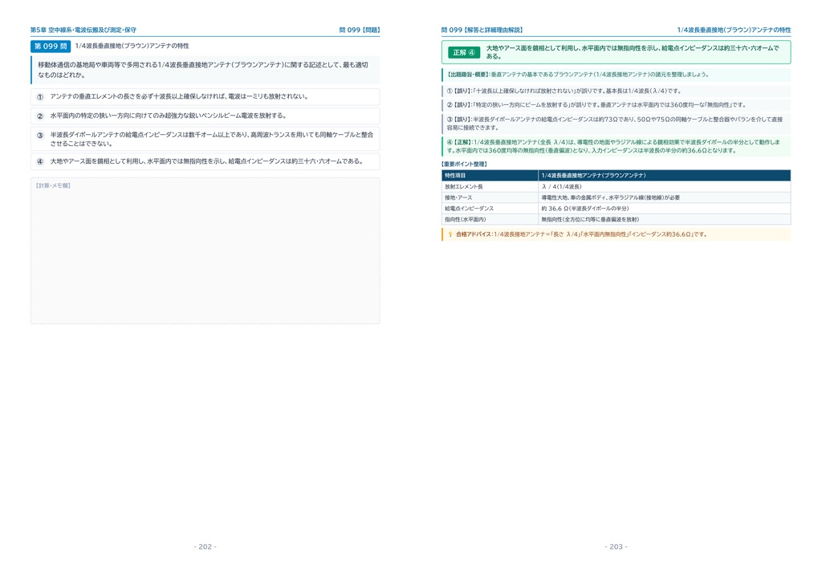Click the green 正解 ④ badge
Image resolution: width=822 pixels, height=581 pixels.
pyautogui.click(x=464, y=52)
